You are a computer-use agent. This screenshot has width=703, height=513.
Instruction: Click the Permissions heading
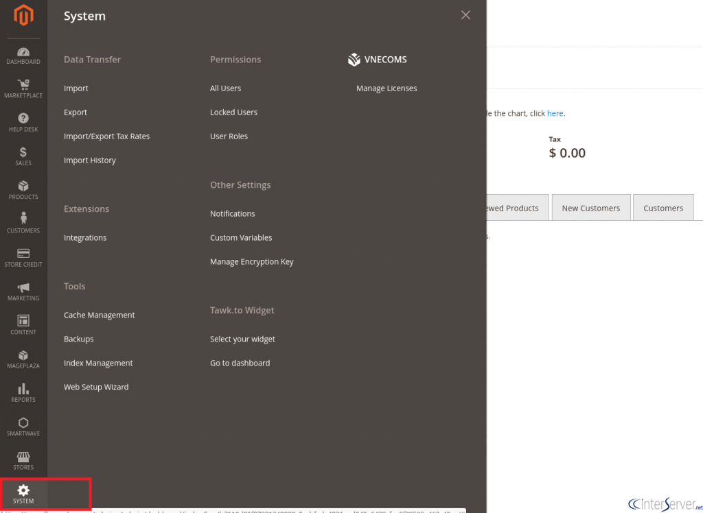point(235,60)
